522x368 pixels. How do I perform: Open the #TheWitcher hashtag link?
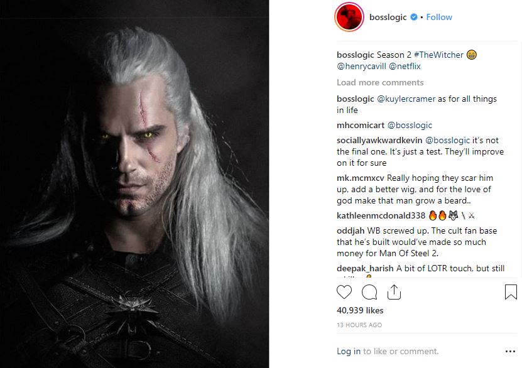(x=438, y=55)
